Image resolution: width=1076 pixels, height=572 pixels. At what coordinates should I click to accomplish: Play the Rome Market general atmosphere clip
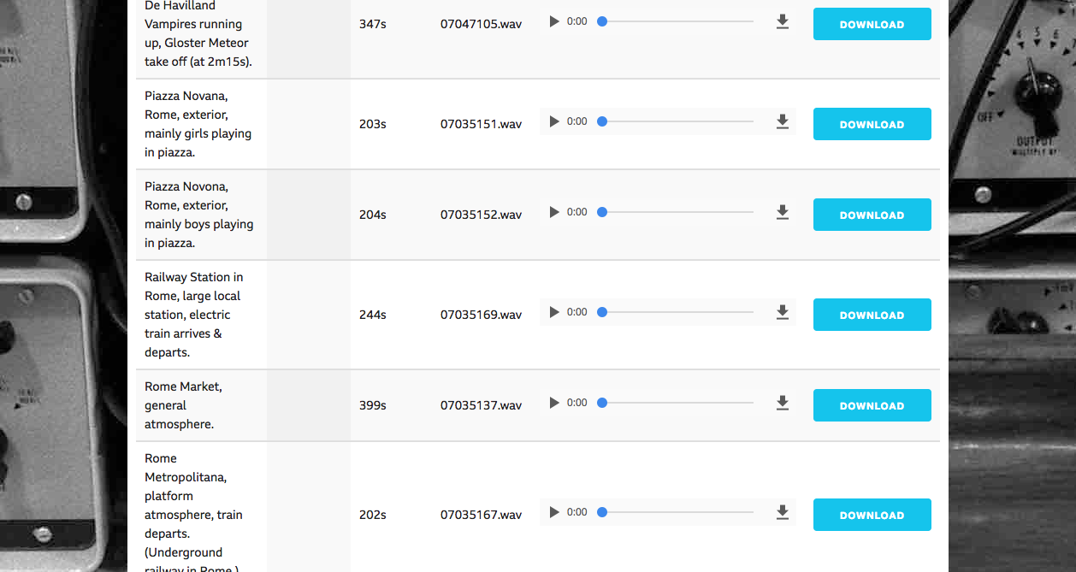click(554, 403)
